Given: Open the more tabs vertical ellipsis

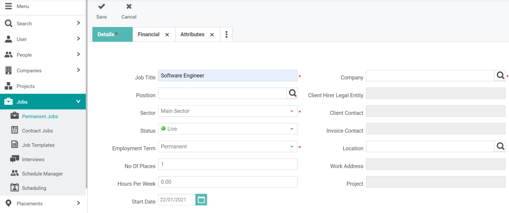Looking at the screenshot, I should tap(226, 34).
